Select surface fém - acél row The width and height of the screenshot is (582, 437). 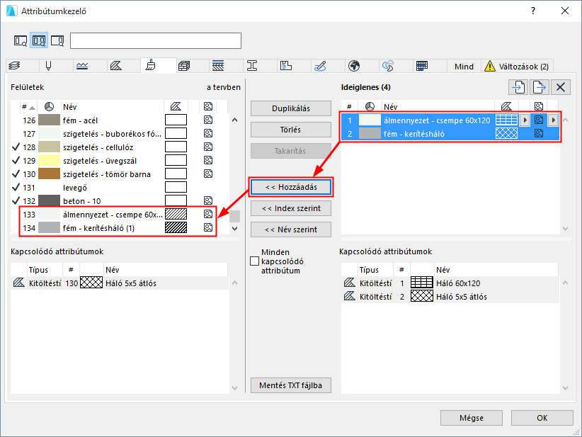119,120
